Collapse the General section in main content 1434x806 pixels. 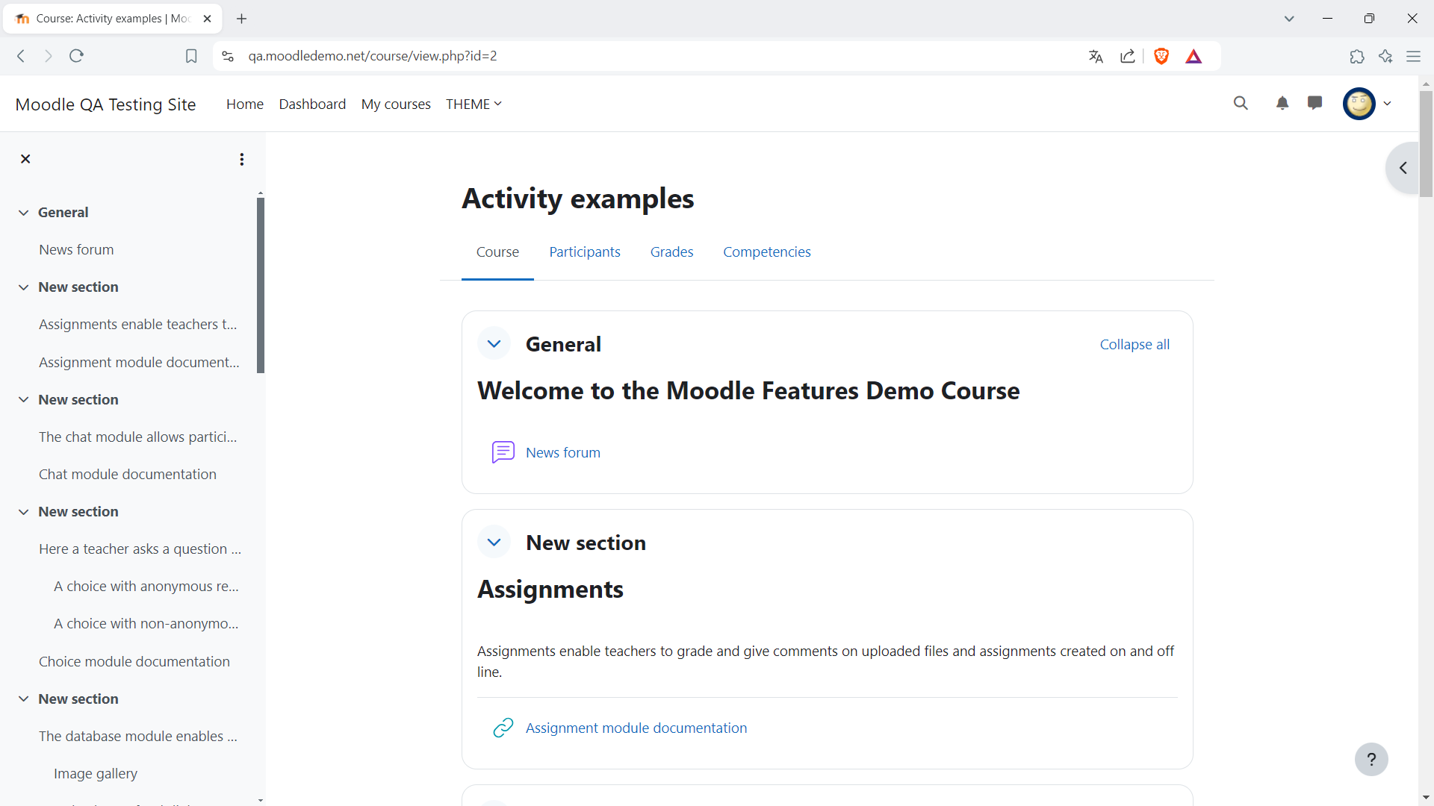point(494,344)
